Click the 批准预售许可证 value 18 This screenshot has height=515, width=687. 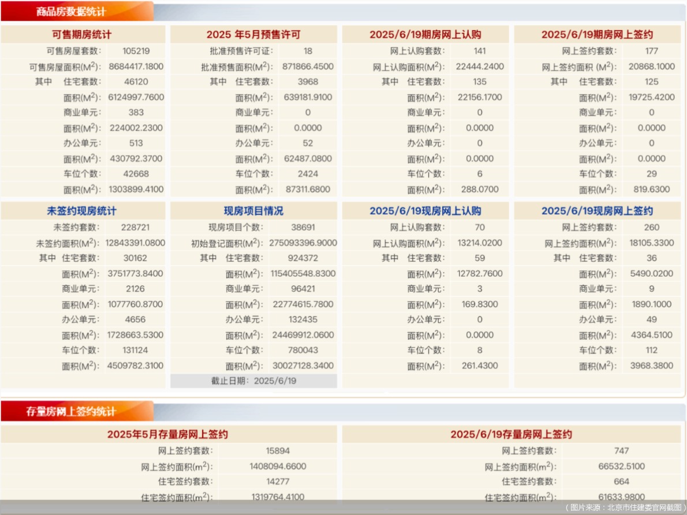[308, 51]
